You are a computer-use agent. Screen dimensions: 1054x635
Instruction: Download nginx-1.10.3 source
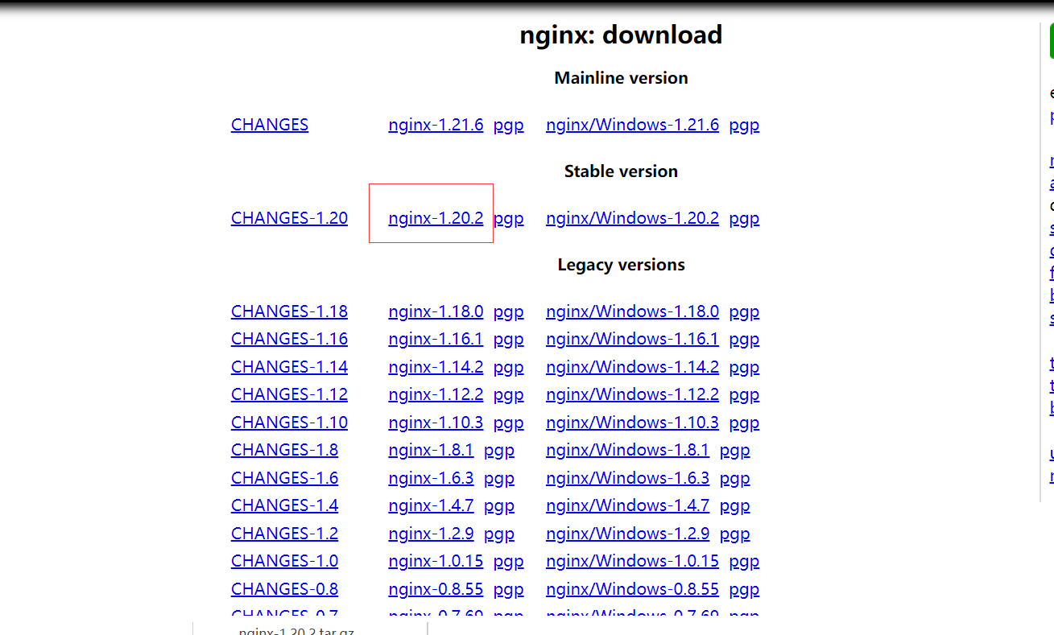[436, 423]
